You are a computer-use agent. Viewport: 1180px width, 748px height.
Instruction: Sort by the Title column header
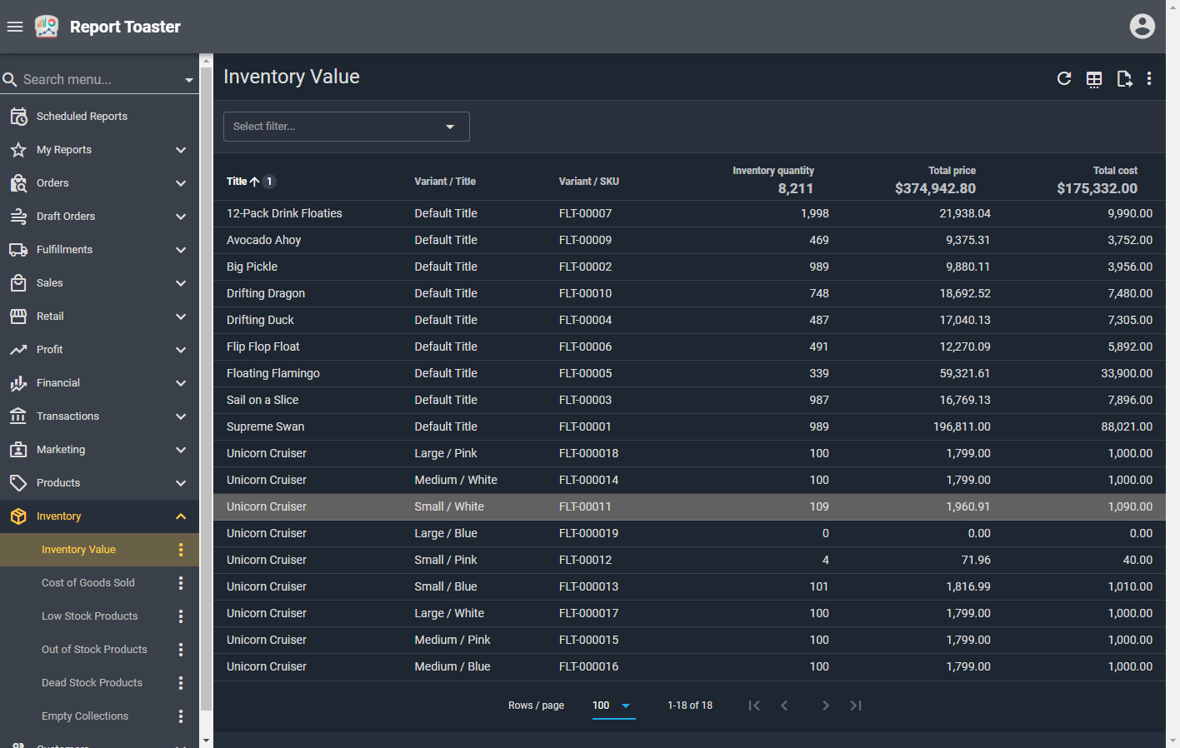coord(237,182)
